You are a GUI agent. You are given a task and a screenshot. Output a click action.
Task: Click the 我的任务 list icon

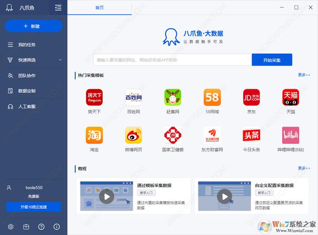[10, 45]
